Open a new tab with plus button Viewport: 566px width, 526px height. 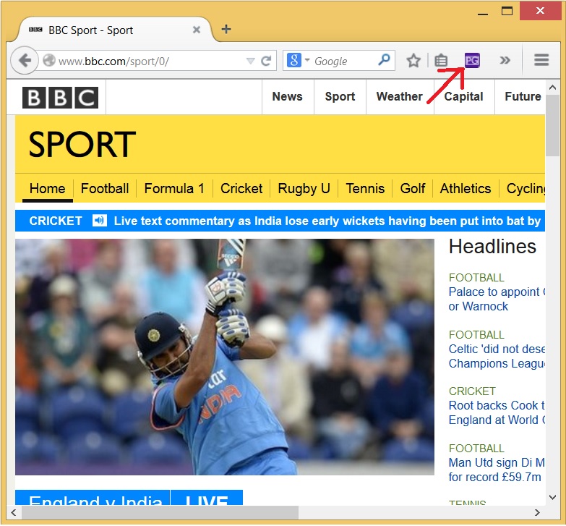pyautogui.click(x=226, y=29)
